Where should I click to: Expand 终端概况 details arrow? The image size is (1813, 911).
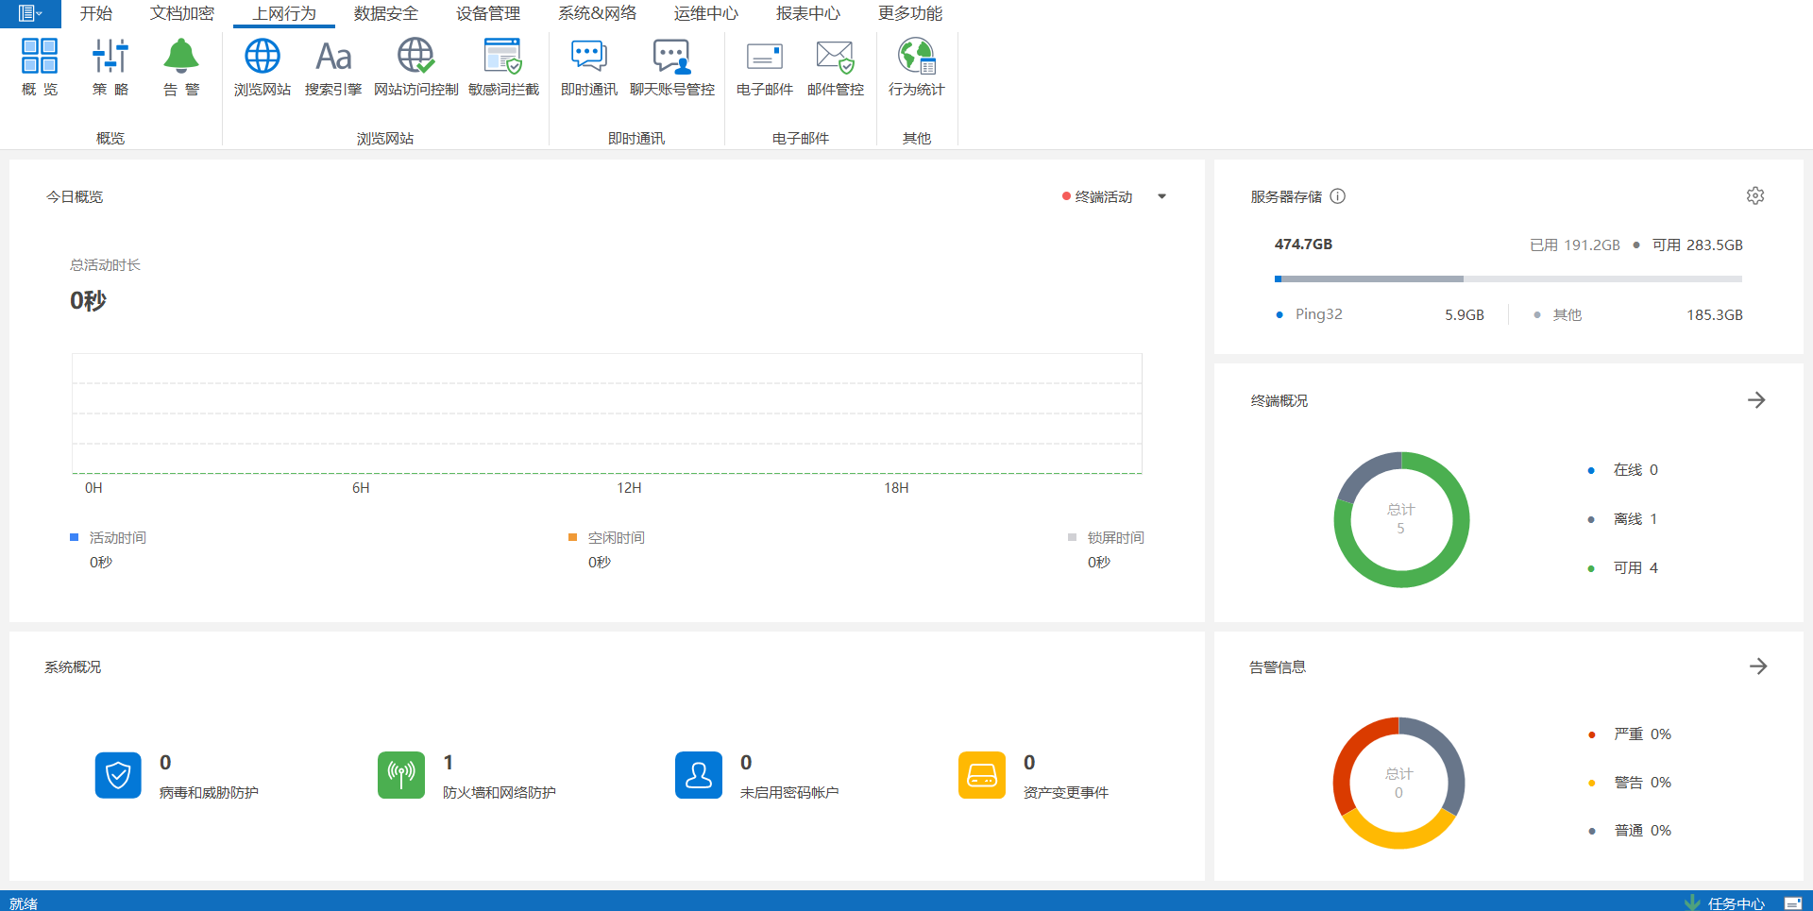pos(1756,400)
